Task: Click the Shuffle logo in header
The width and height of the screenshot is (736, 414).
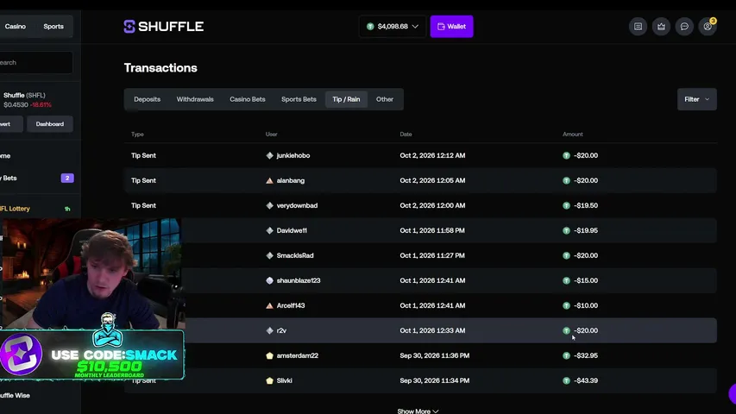Action: [x=163, y=26]
